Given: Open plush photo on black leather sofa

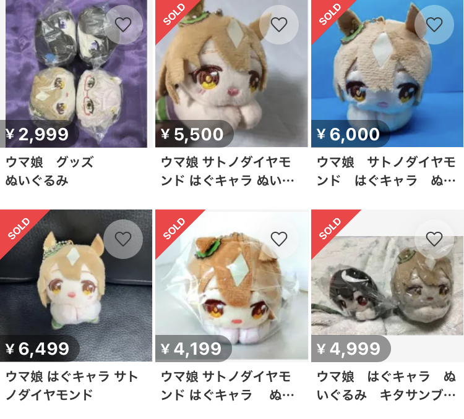Looking at the screenshot, I should [x=76, y=286].
